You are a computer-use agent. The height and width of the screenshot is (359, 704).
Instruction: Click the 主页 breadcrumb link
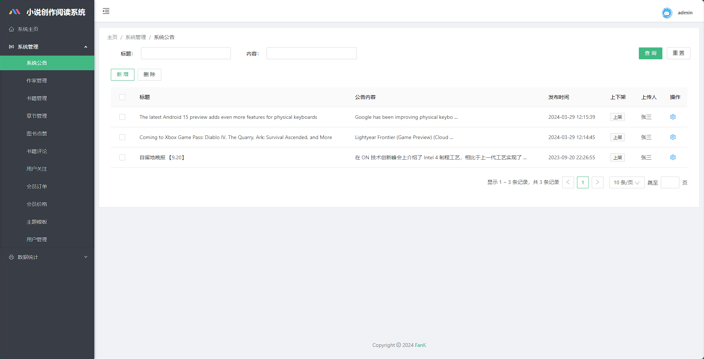pyautogui.click(x=112, y=37)
